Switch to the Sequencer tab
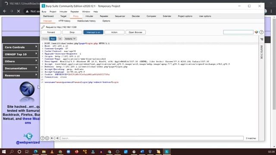Screen dimensions: 276x155 pyautogui.click(x=120, y=16)
